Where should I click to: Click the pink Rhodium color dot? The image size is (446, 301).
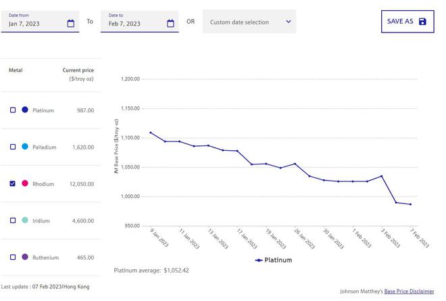click(25, 183)
